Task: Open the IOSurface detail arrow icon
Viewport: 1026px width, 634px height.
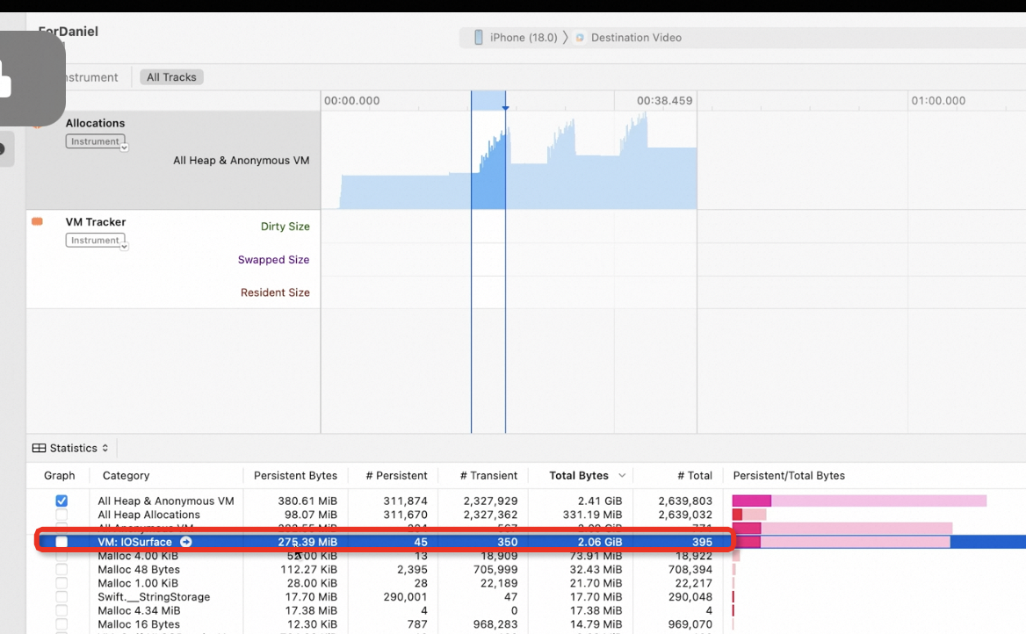Action: pos(185,542)
